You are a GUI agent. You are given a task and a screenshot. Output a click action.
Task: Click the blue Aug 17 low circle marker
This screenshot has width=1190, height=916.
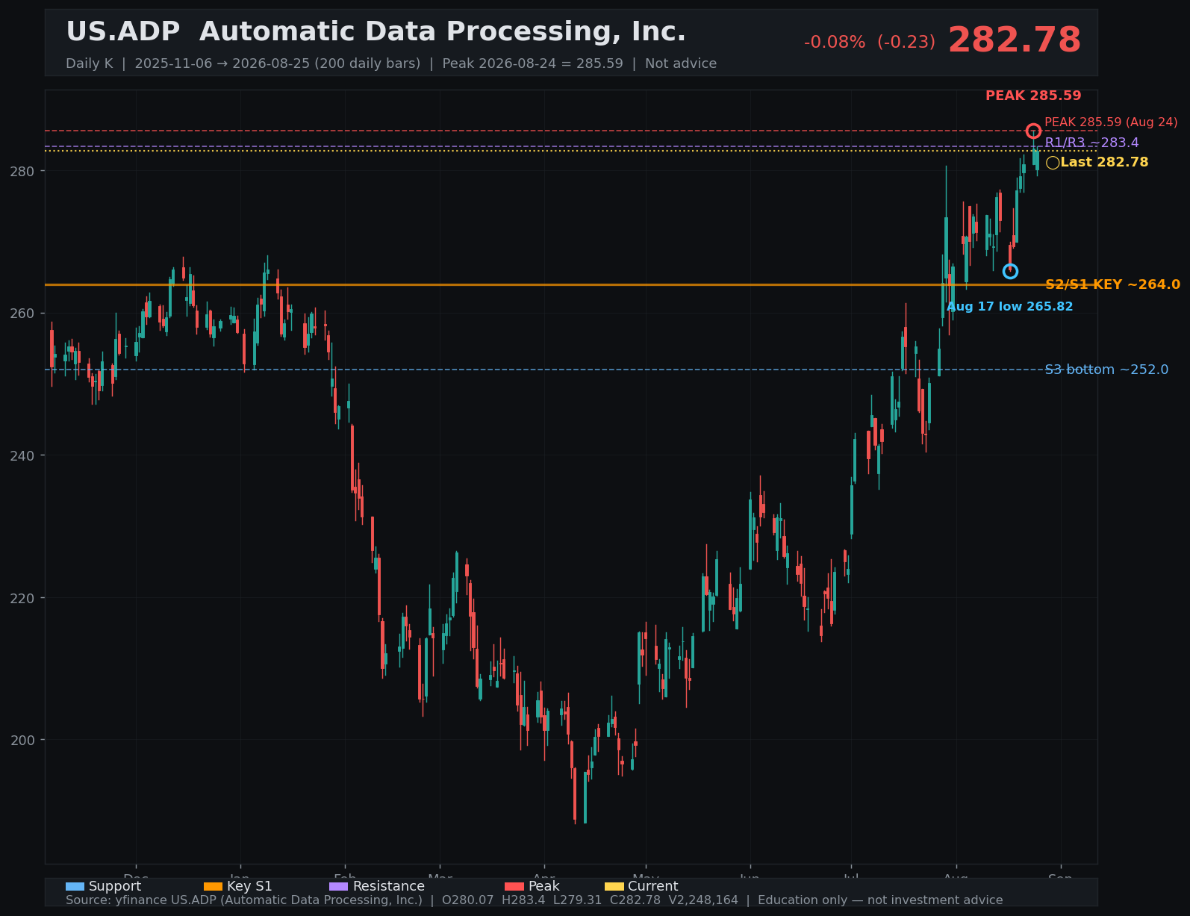tap(1010, 271)
